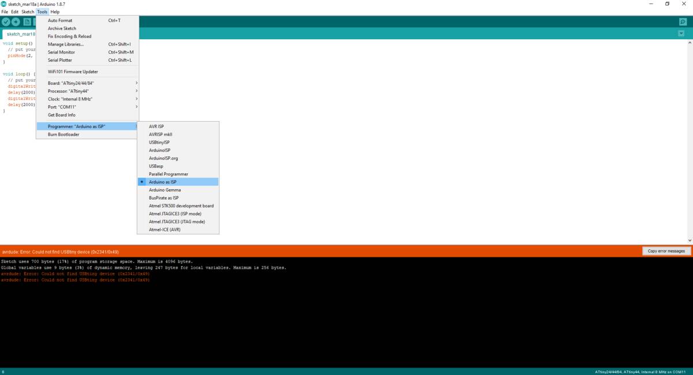Screen dimensions: 693x375
Task: Click "Global variables use 9 bytes" console line
Action: click(x=144, y=268)
